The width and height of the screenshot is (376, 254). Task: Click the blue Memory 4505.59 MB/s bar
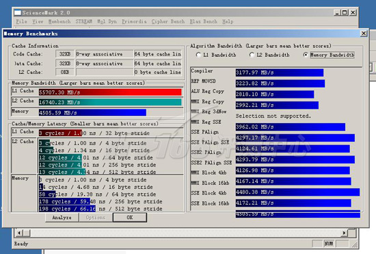click(x=92, y=112)
